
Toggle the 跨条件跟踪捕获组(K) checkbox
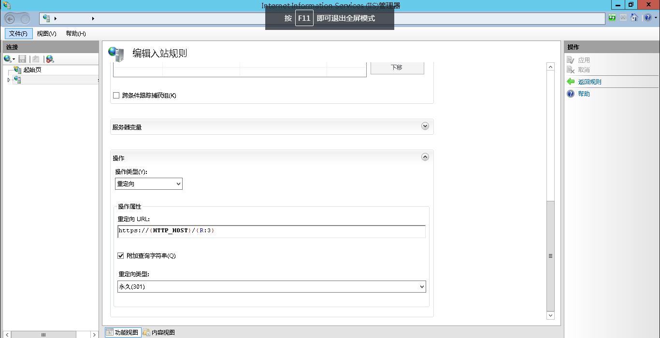coord(116,95)
